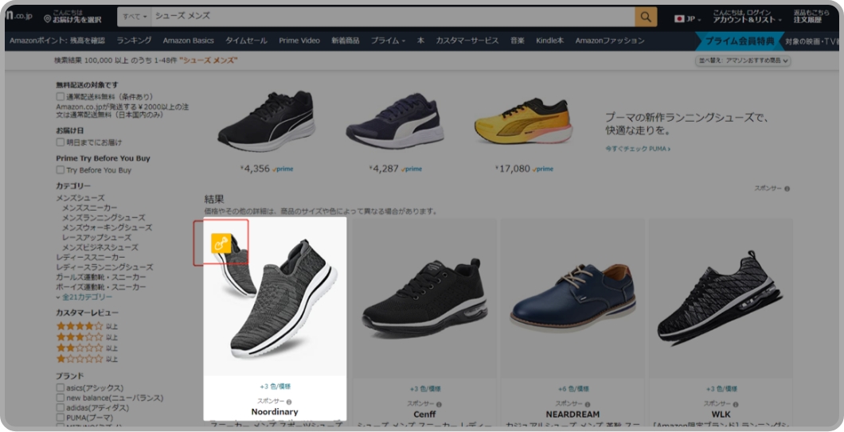Open the すべて search category dropdown
844x432 pixels.
135,17
